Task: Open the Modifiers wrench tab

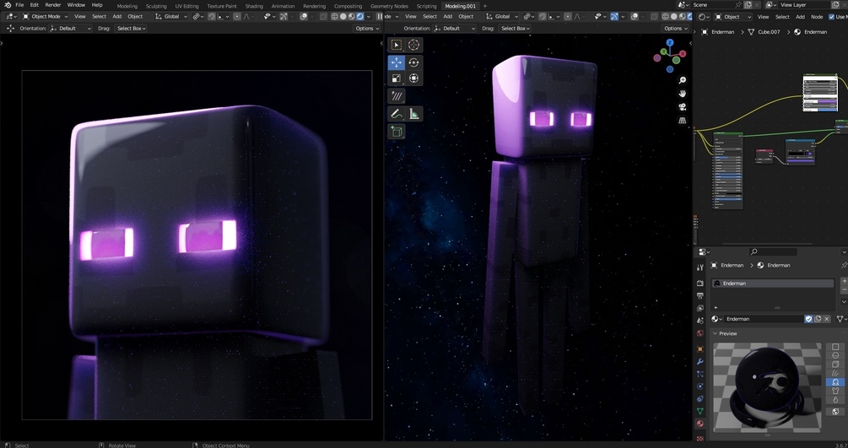Action: coord(700,361)
